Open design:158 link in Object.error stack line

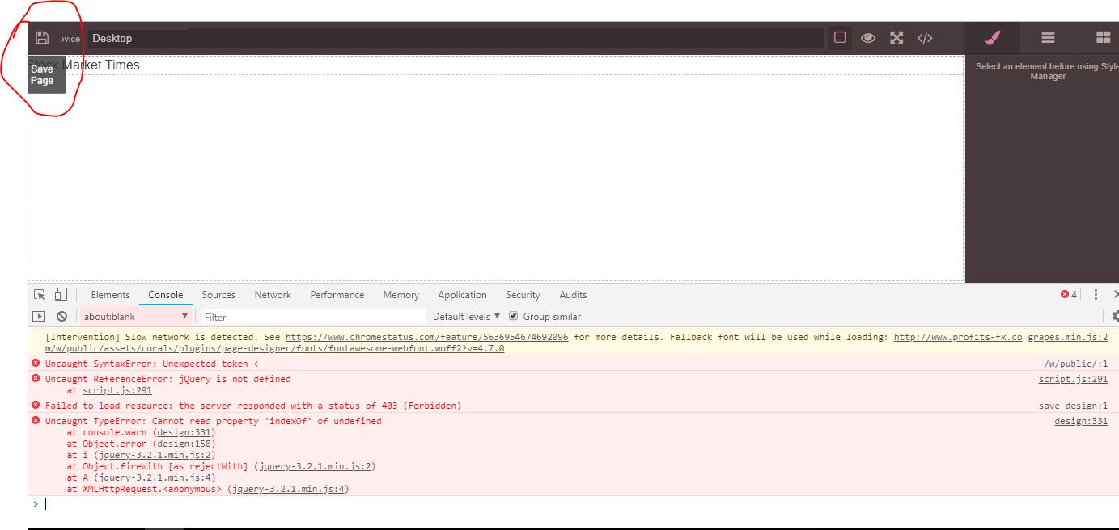click(184, 444)
